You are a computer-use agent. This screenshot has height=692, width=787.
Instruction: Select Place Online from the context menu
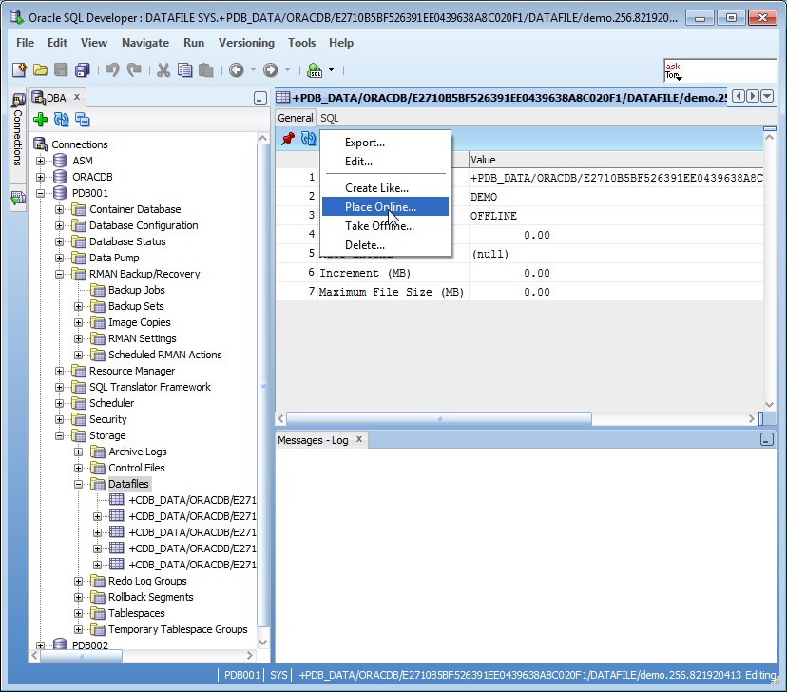(380, 207)
